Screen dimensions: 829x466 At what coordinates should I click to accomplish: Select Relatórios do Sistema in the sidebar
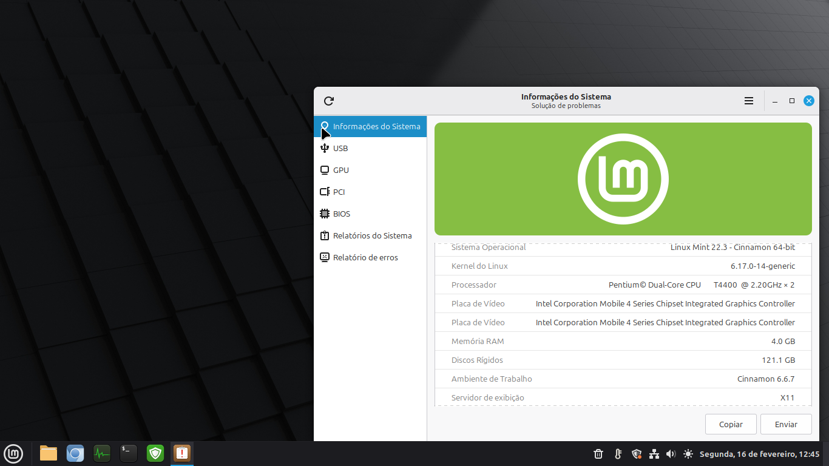coord(370,235)
